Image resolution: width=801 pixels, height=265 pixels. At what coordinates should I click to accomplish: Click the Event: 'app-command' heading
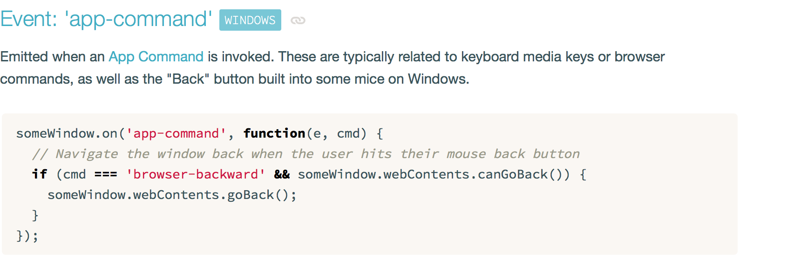[106, 20]
